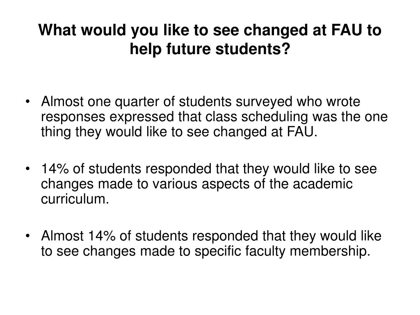Select the title line 'help future students?'
This screenshot has height=315, width=420.
[x=210, y=49]
